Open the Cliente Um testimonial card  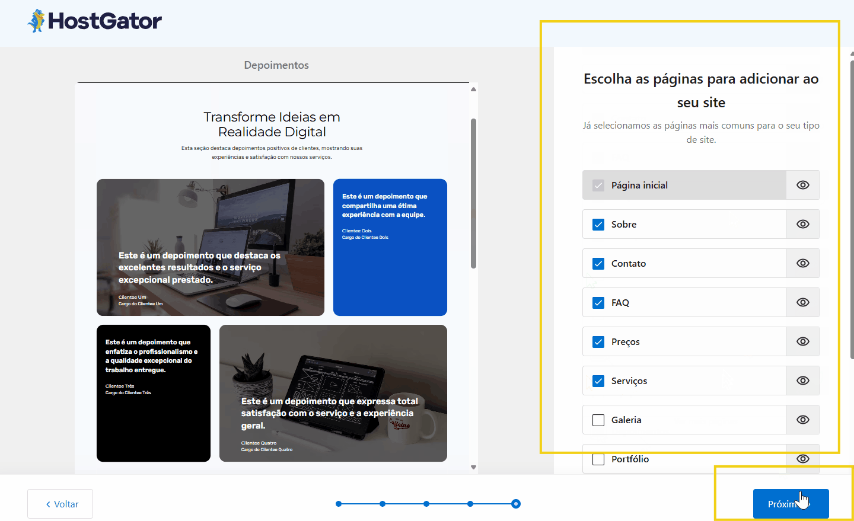(x=211, y=247)
